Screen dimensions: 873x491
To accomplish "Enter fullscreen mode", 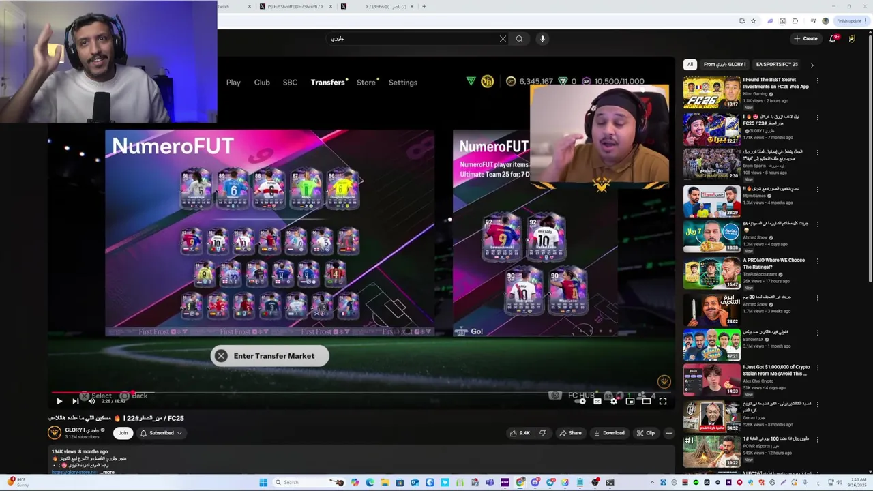I will (663, 401).
